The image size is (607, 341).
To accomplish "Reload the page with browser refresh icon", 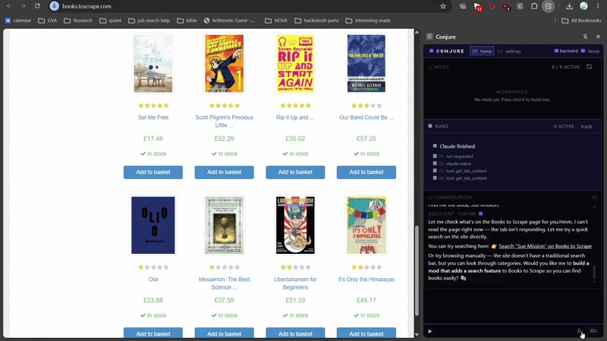I will [37, 6].
